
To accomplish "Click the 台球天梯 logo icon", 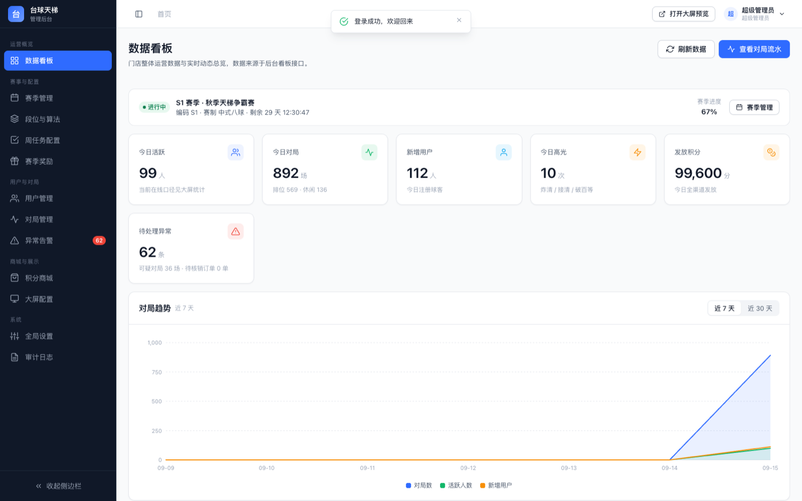I will [x=16, y=14].
